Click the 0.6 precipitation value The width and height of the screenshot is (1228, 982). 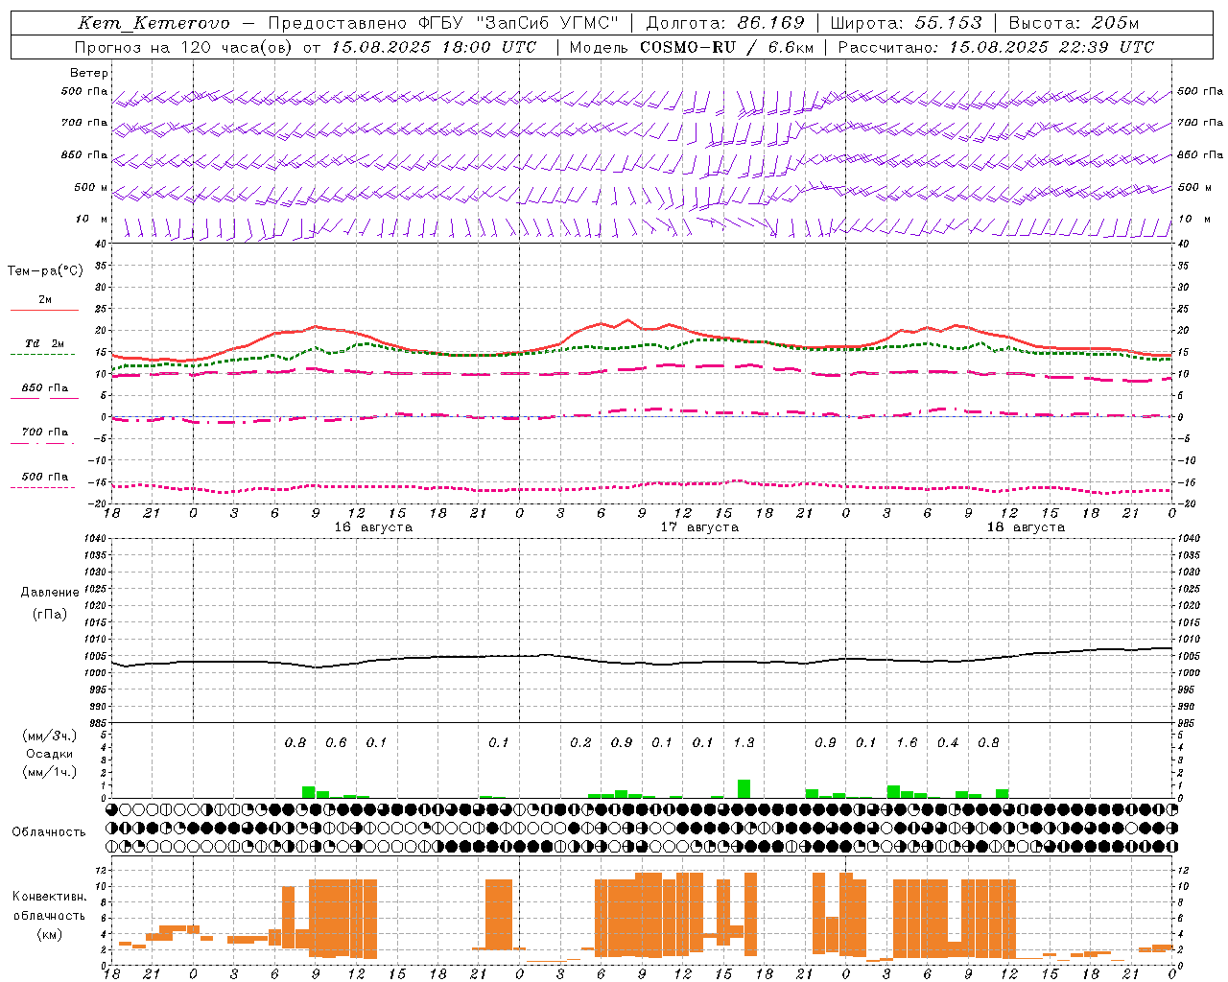[x=336, y=742]
